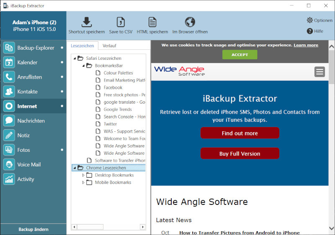Screen dimensions: 335x235
Task: Click the tree horizontal scrollbar thumb
Action: coord(90,227)
